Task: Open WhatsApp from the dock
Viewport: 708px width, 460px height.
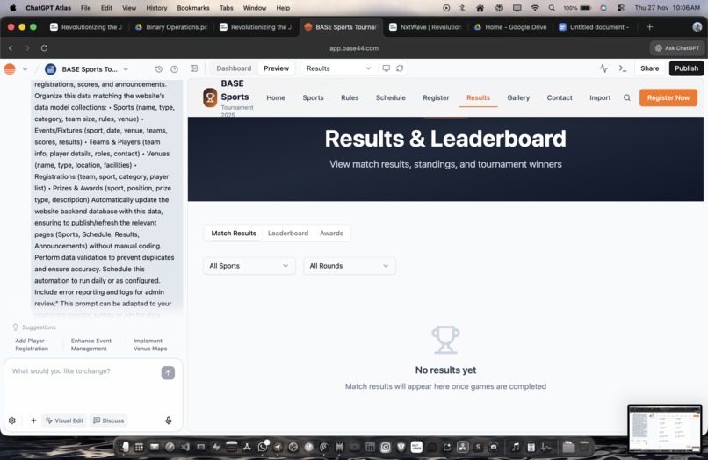Action: point(263,447)
